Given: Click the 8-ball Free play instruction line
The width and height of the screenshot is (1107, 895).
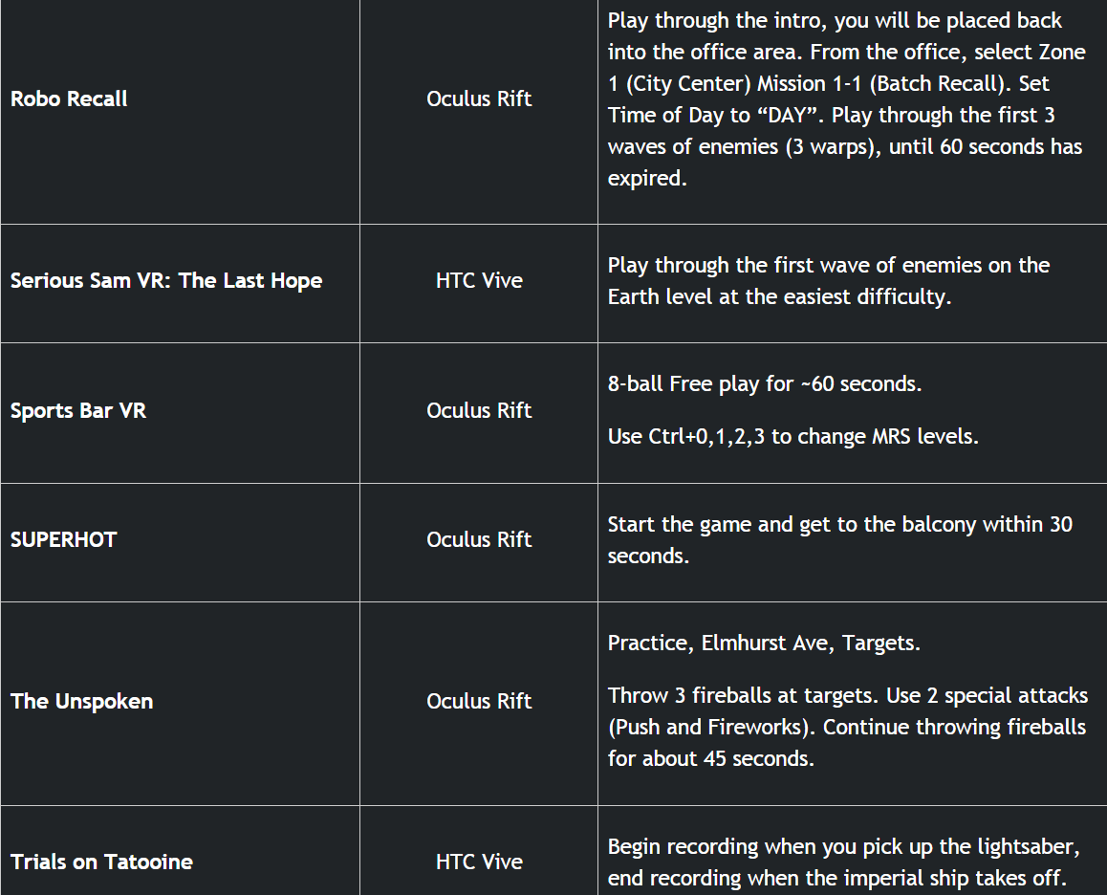Looking at the screenshot, I should (764, 383).
